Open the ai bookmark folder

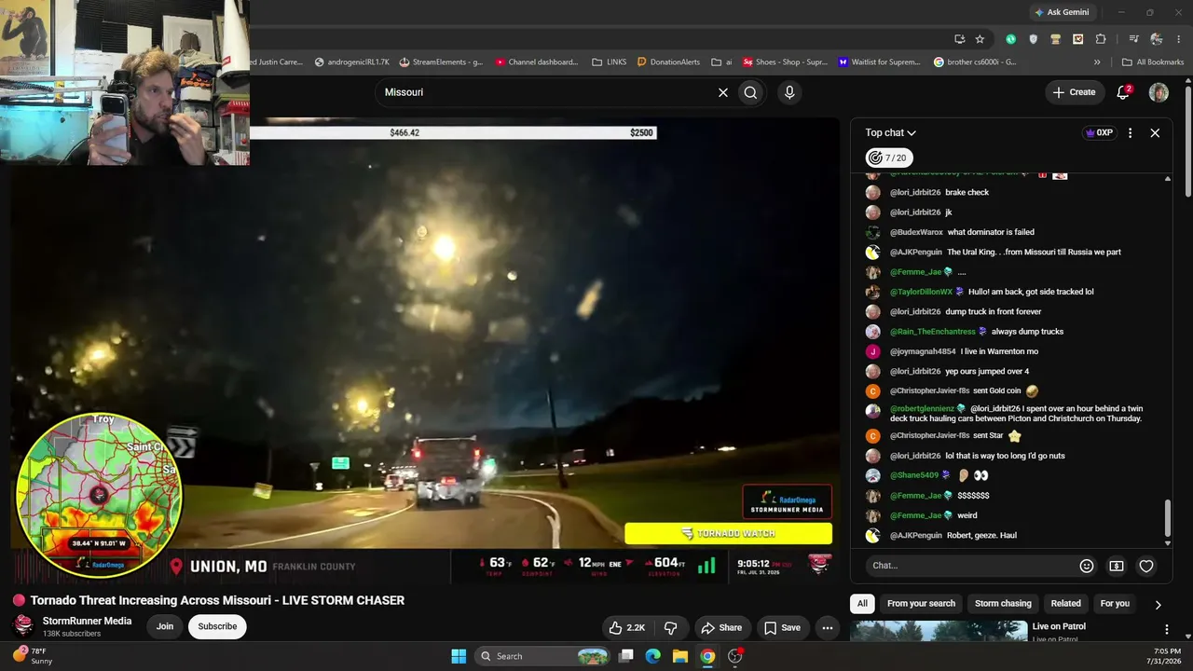[721, 62]
